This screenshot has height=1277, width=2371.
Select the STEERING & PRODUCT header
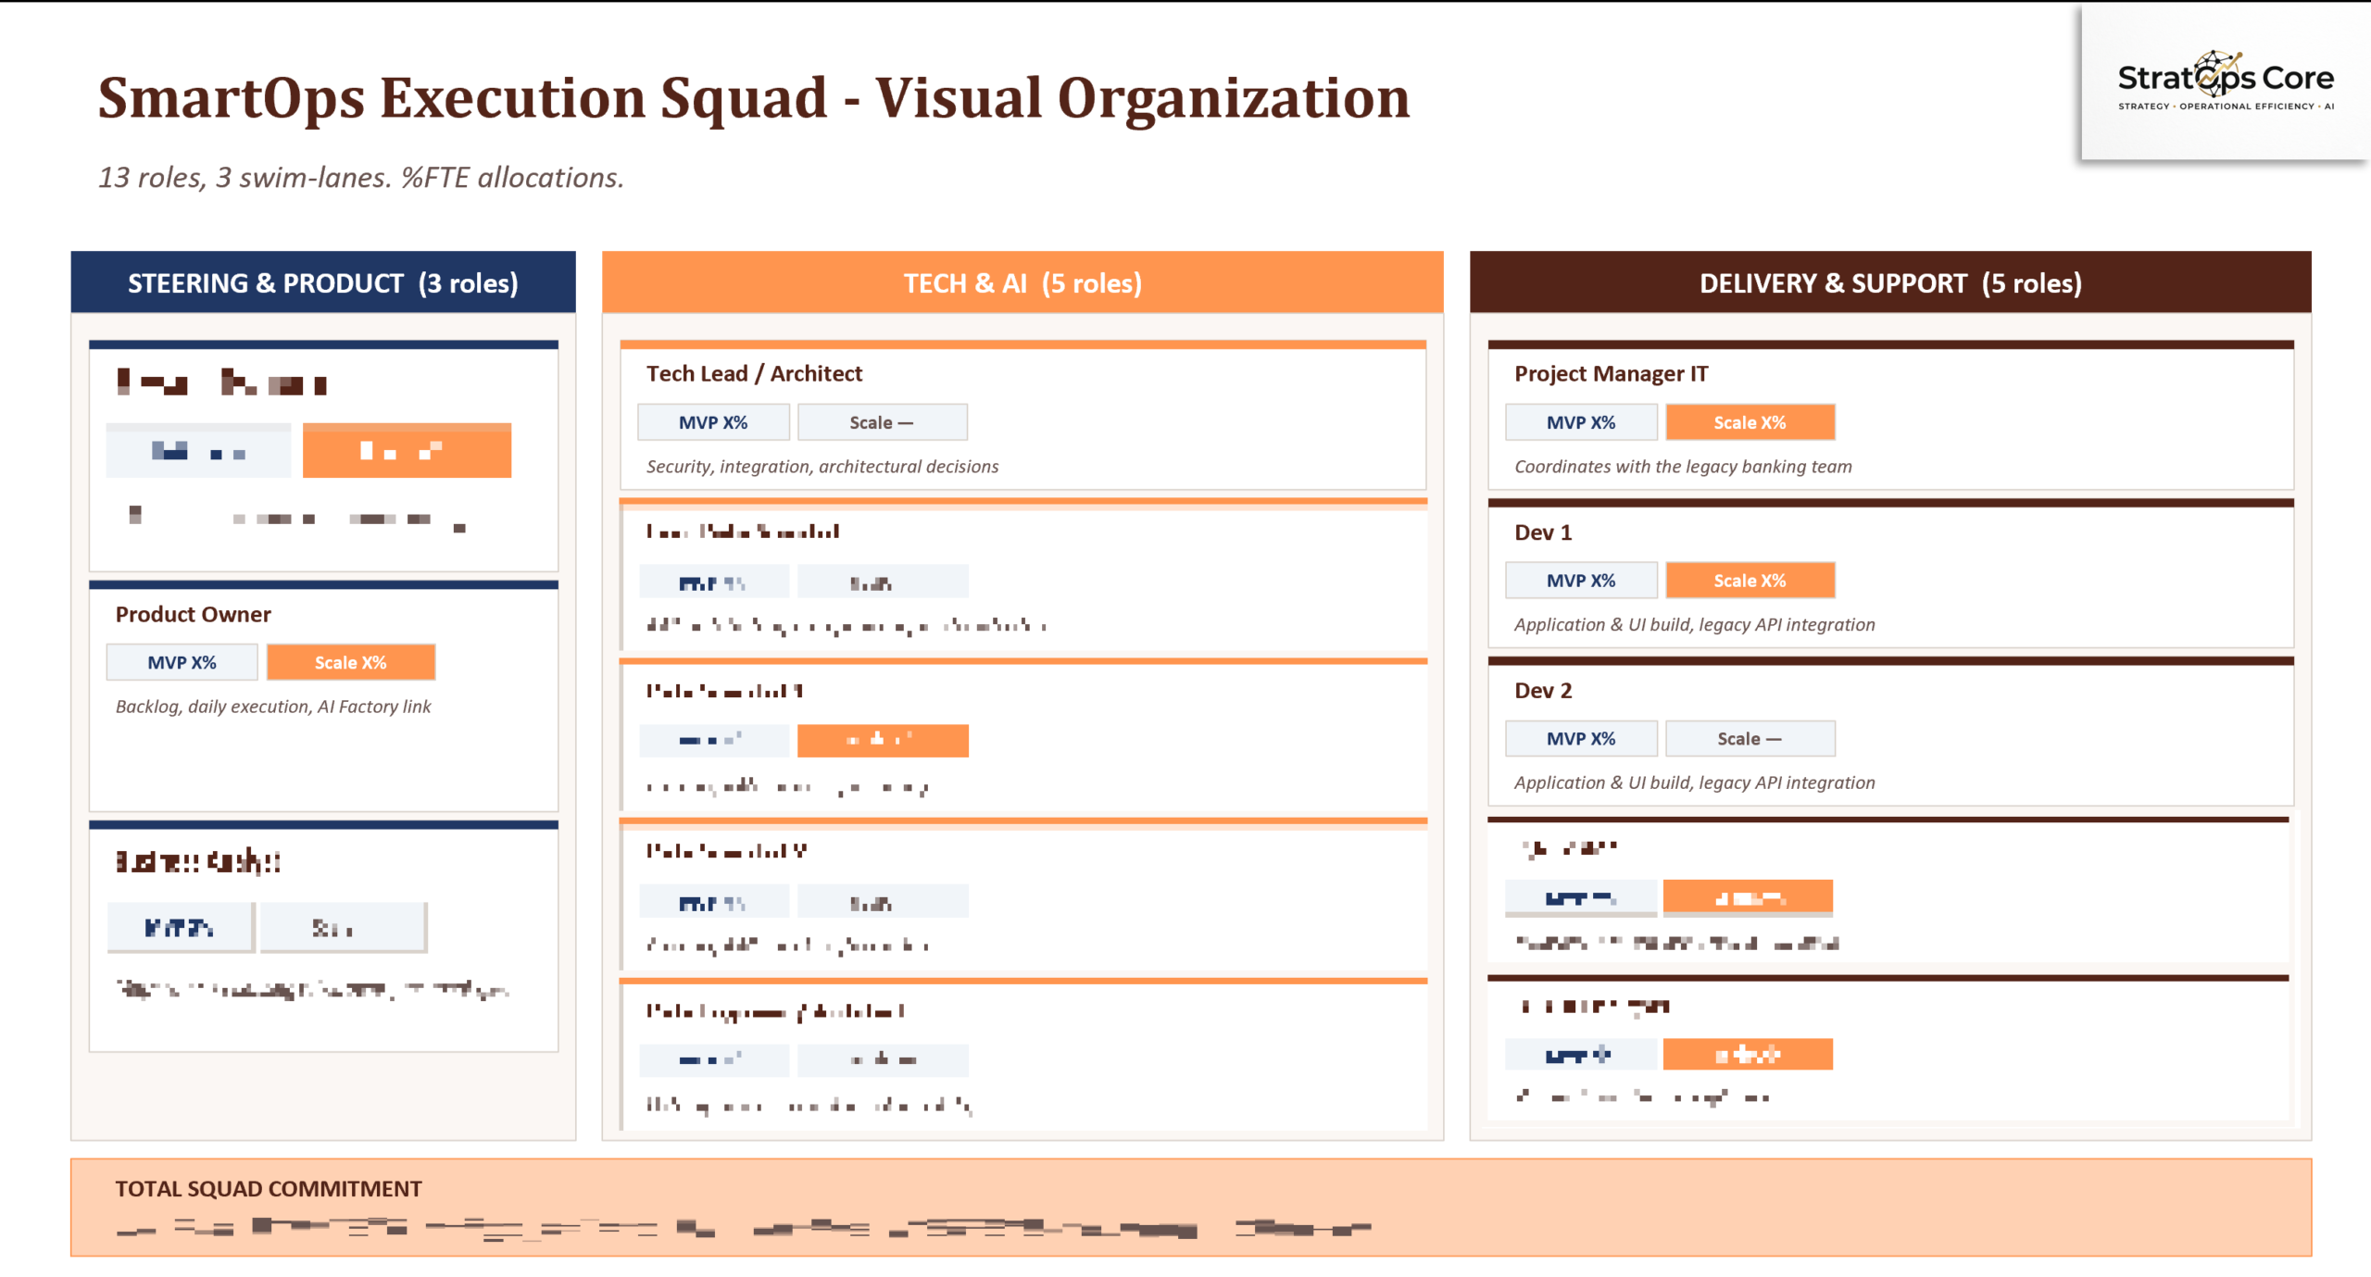323,282
